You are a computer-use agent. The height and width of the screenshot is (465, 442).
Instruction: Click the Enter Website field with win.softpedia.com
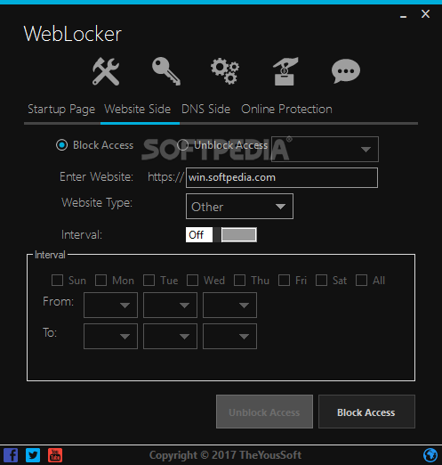[x=282, y=177]
